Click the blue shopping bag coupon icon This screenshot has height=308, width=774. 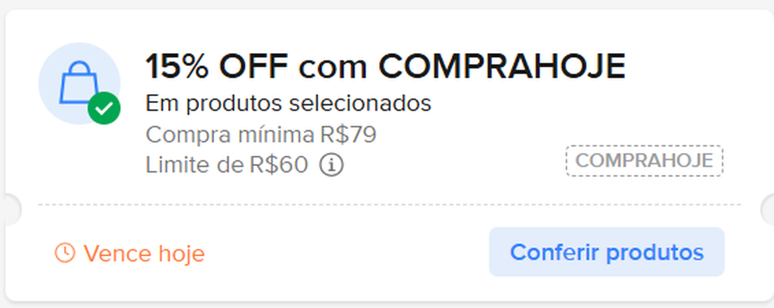click(x=78, y=81)
